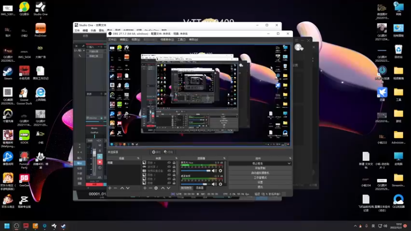Move scene down in scenes list
The height and width of the screenshot is (231, 411).
coord(127,188)
